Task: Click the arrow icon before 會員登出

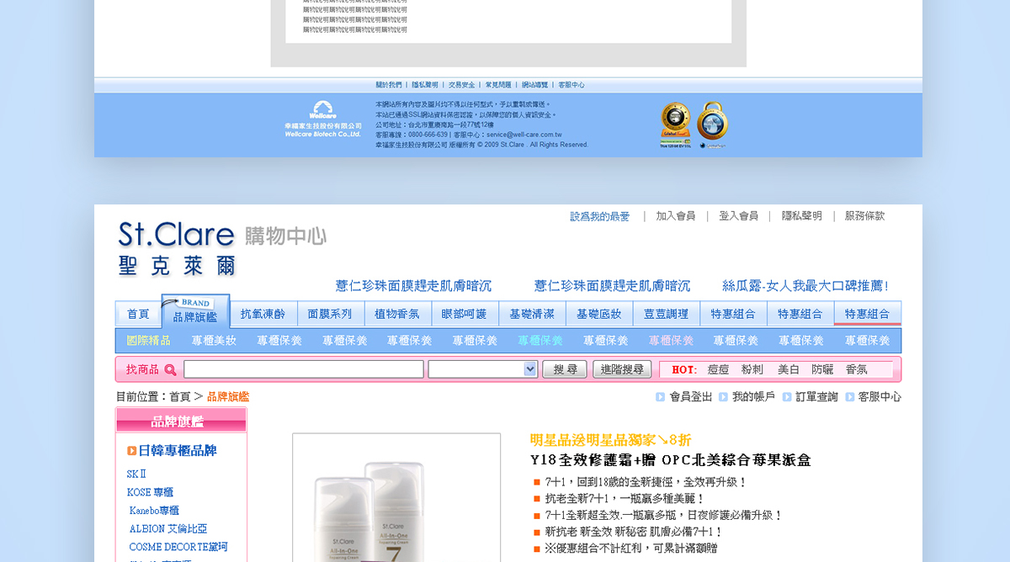Action: 661,396
